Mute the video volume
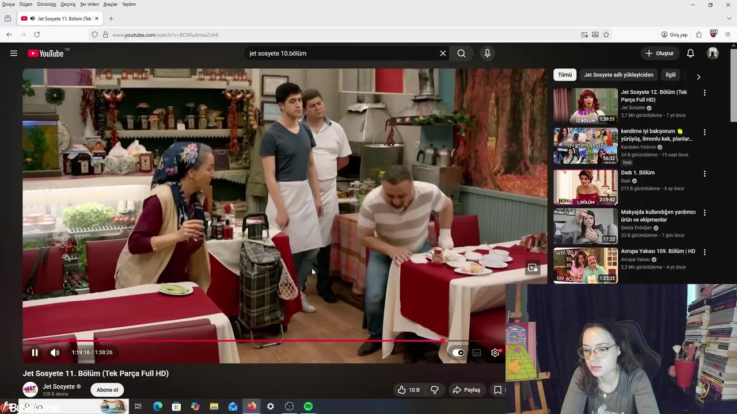 (x=55, y=352)
